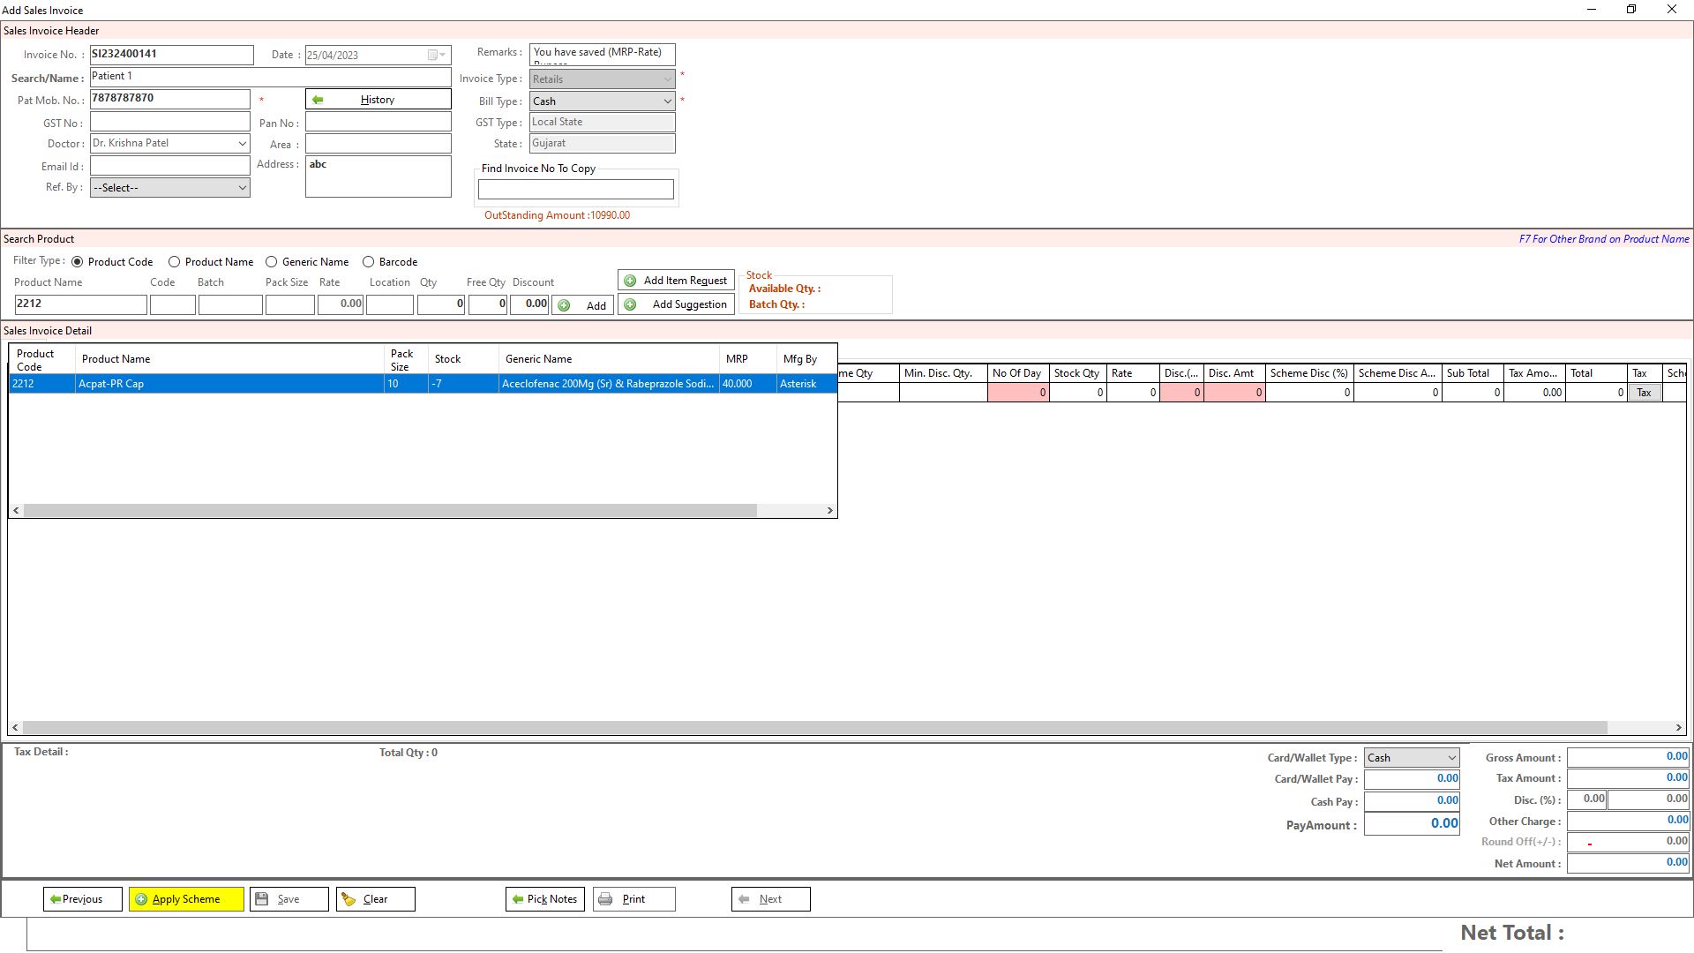This screenshot has height=953, width=1694.
Task: Click the Generic Name column header
Action: [x=538, y=359]
